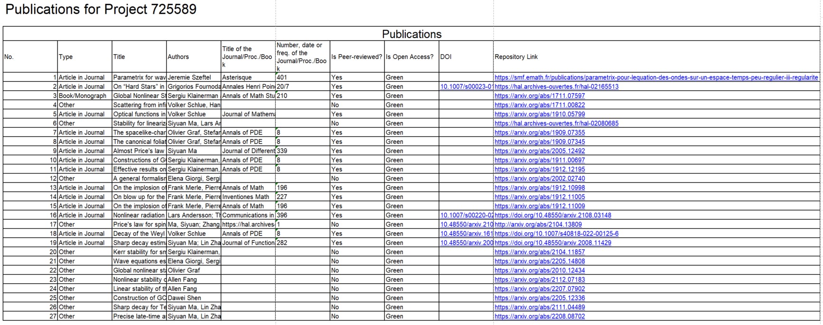Open arxiv.org/abs/2010.12434 repository link
This screenshot has height=325, width=823.
[539, 270]
